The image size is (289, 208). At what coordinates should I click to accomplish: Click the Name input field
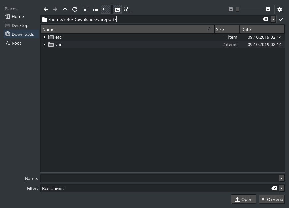(x=160, y=178)
